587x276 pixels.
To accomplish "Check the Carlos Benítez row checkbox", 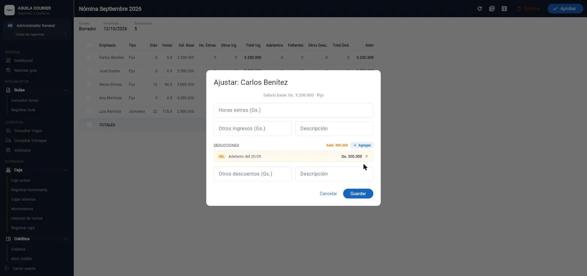I will click(x=89, y=58).
